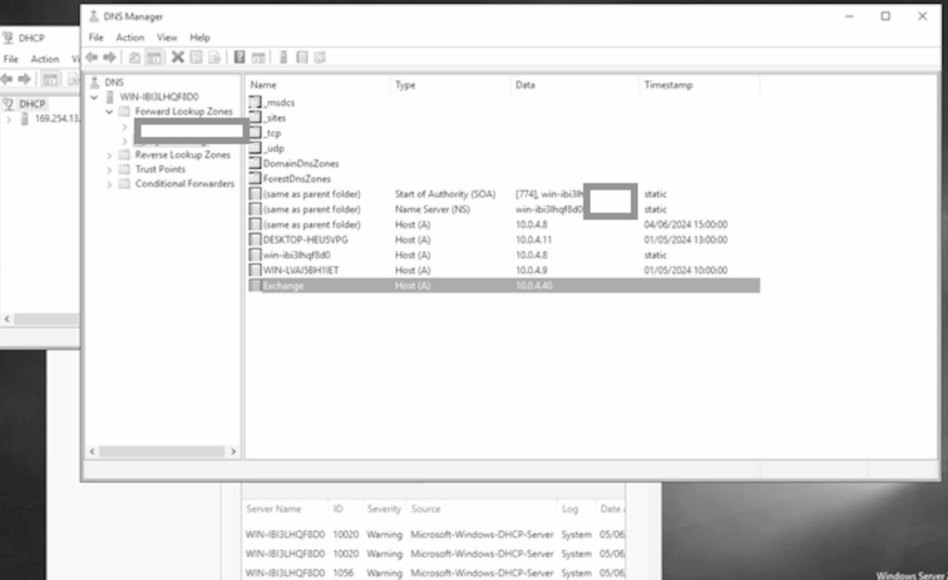The image size is (948, 580).
Task: Open the _msdcs folder in the list
Action: [x=279, y=103]
